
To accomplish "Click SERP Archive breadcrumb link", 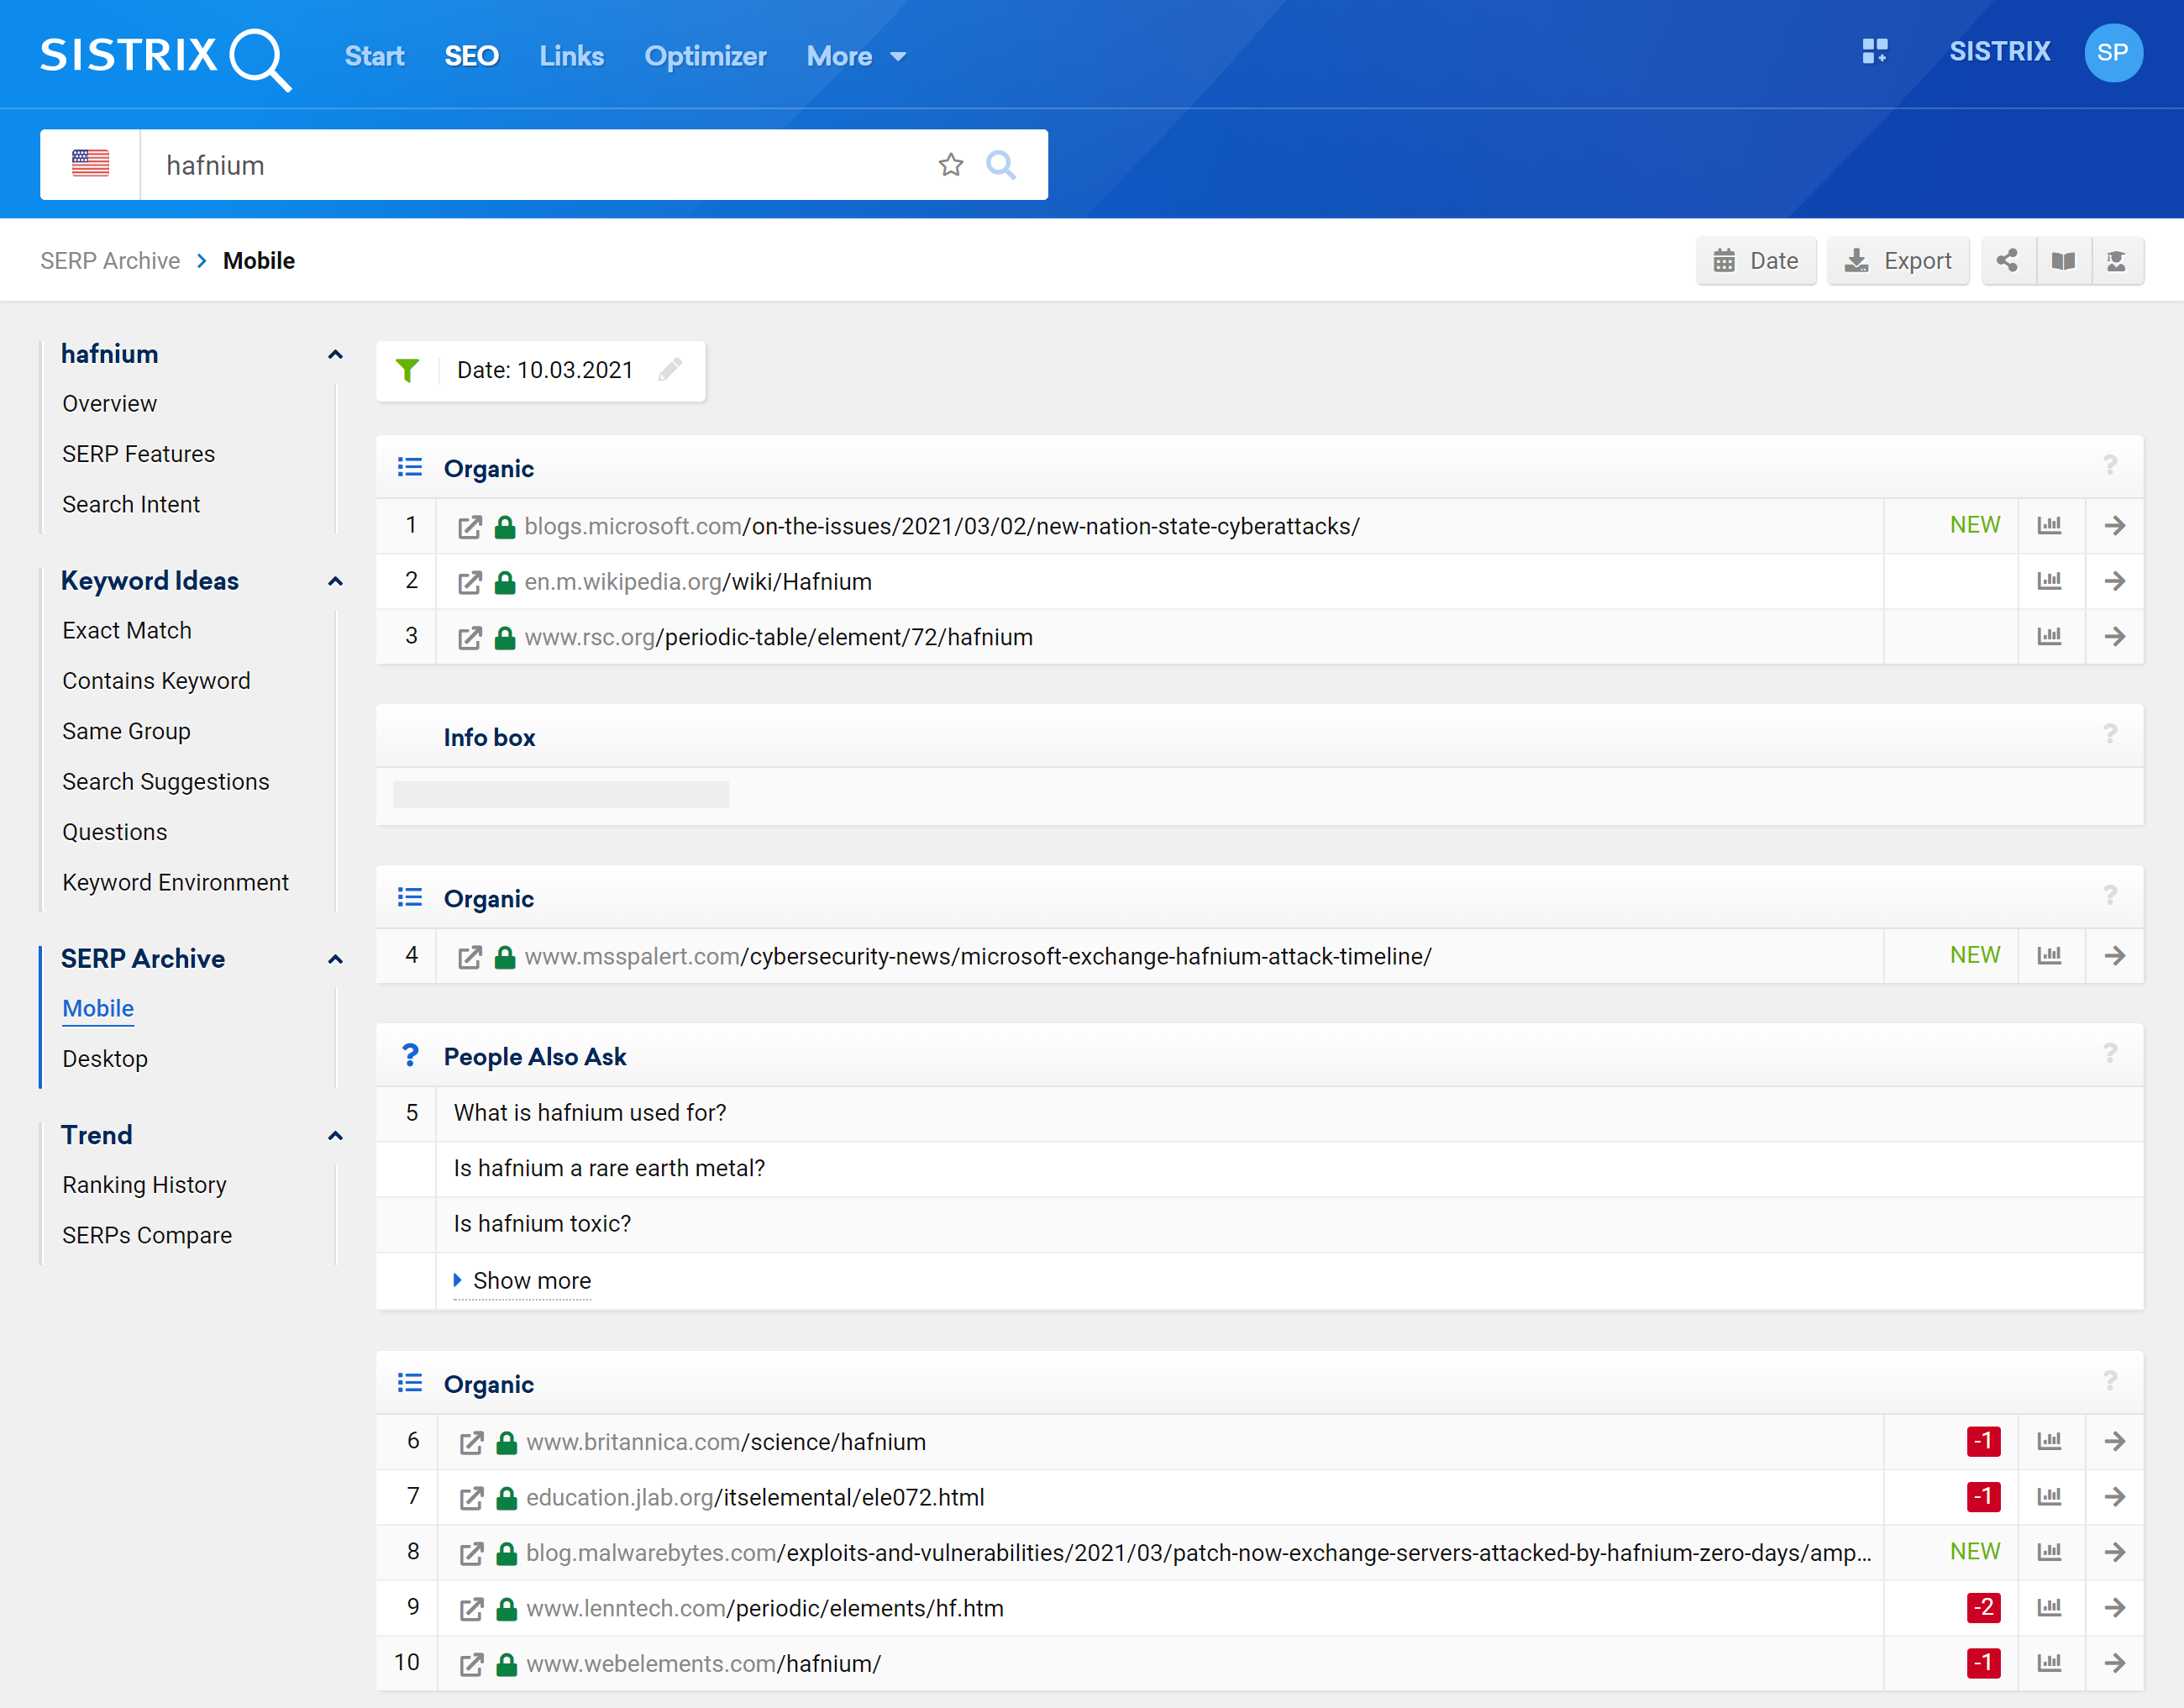I will 110,261.
